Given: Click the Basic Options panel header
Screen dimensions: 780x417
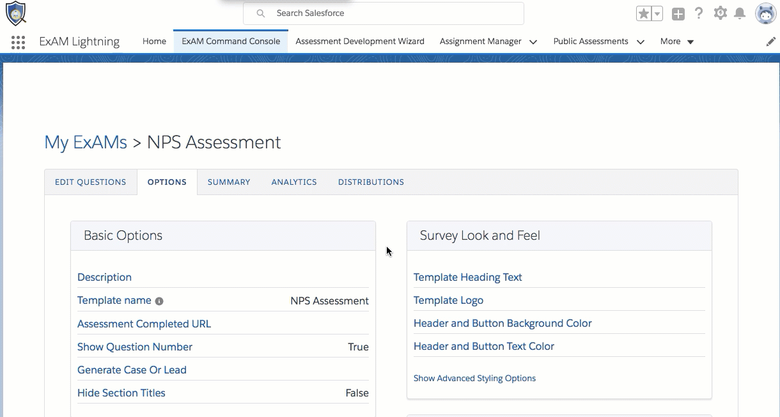Looking at the screenshot, I should (x=223, y=236).
